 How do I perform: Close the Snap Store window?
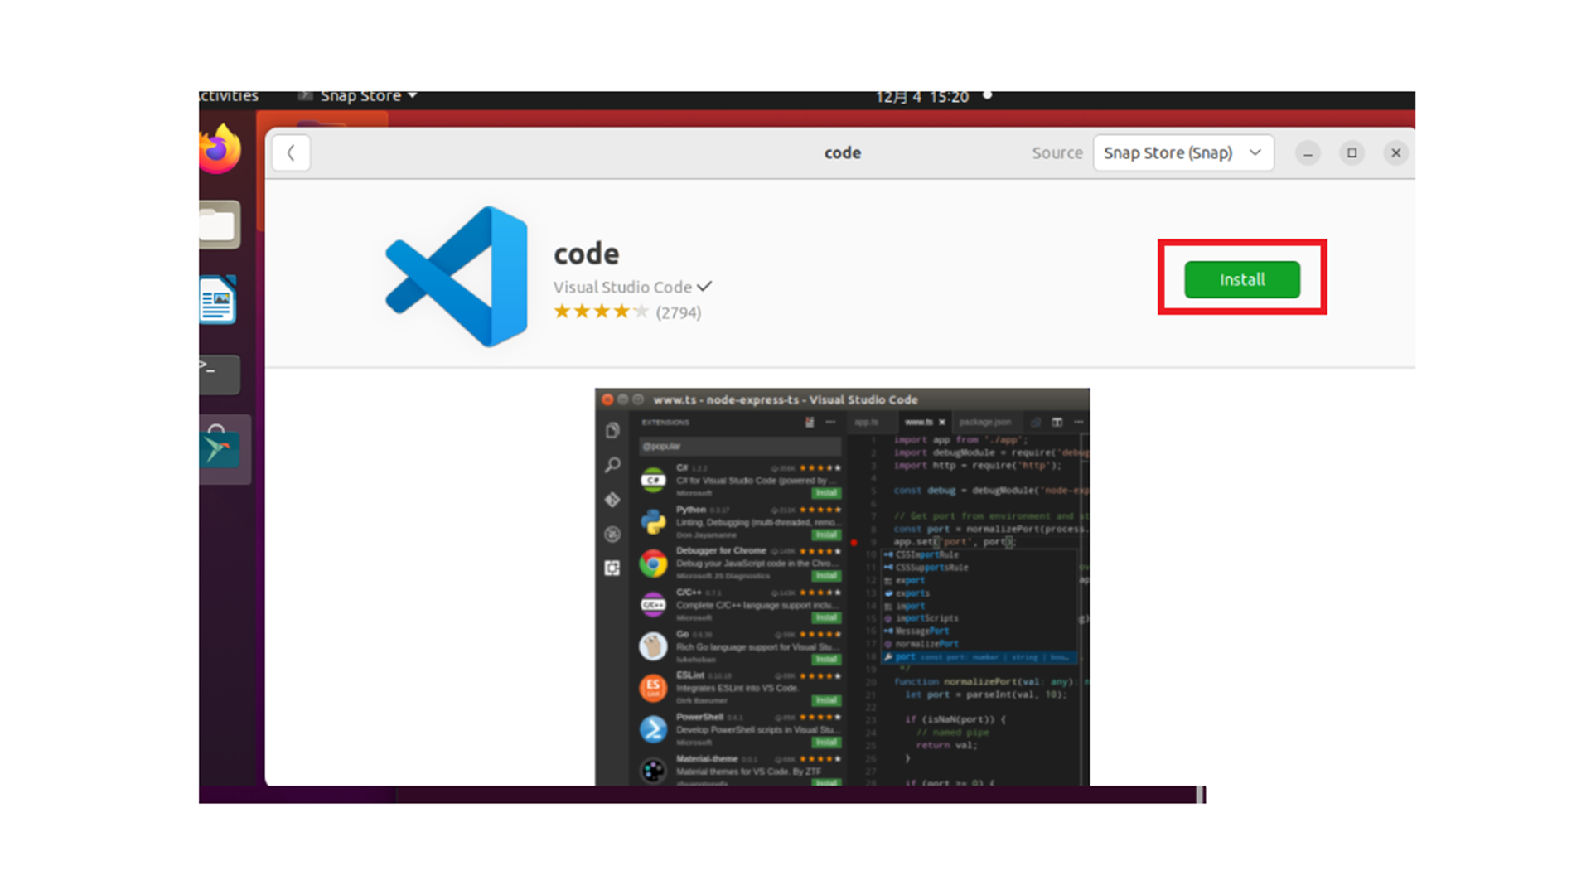1395,152
